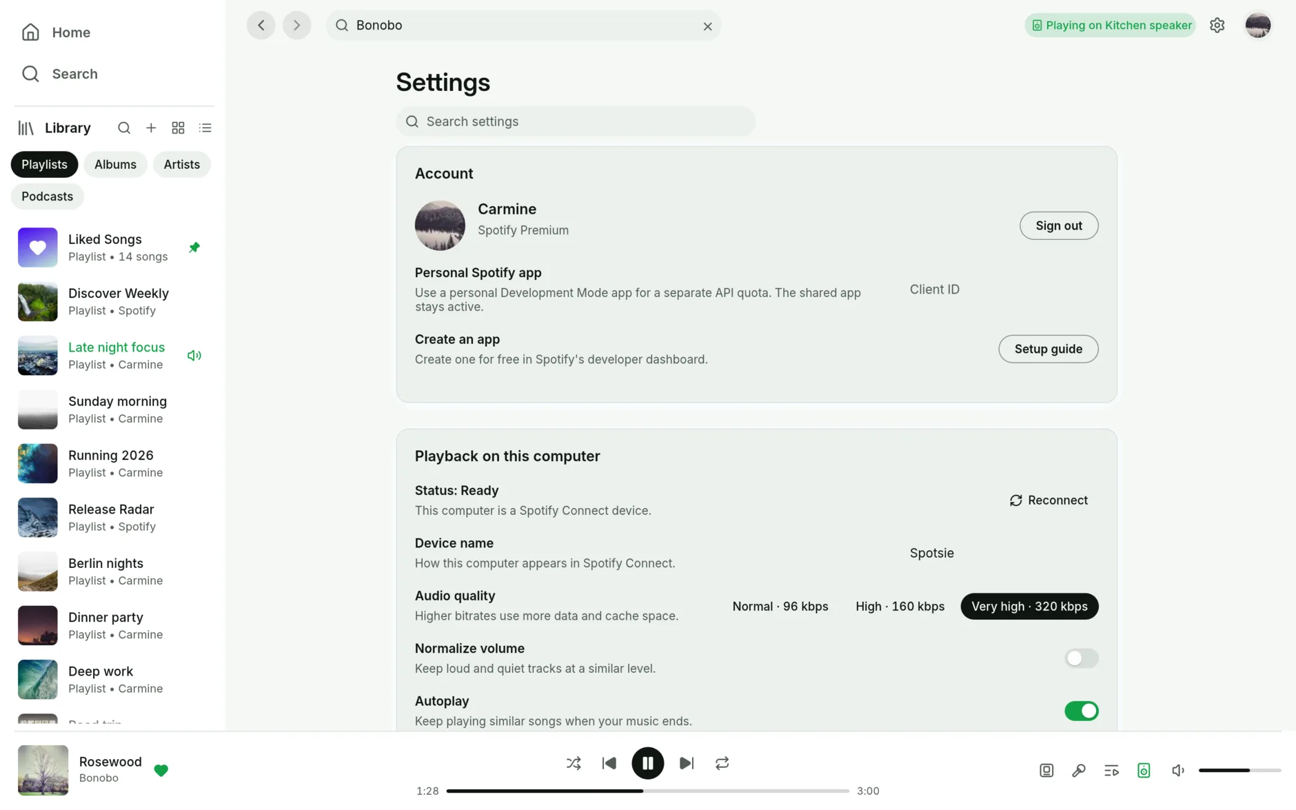Go forward with the right chevron
Screen dimensions: 1296x810
click(x=296, y=26)
